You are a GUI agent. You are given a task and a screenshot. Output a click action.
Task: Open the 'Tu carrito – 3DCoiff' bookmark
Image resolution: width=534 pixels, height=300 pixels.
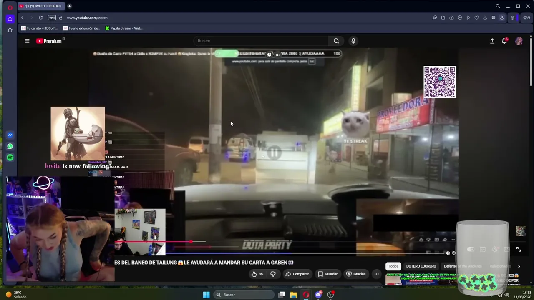(40, 28)
